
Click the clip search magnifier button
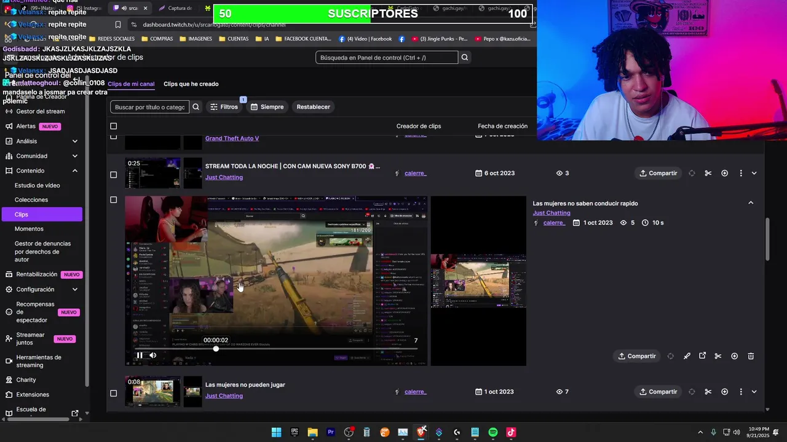click(196, 107)
